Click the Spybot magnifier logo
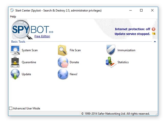This screenshot has height=124, width=166. (x=22, y=30)
